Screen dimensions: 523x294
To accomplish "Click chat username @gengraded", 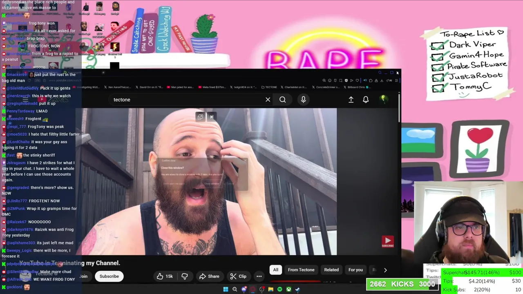I will (x=18, y=188).
